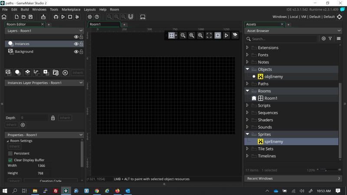The image size is (347, 195).
Task: Collapse the Sprites folder
Action: click(x=247, y=134)
